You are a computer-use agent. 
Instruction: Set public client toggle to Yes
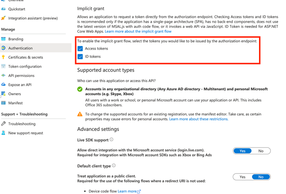[242, 177]
